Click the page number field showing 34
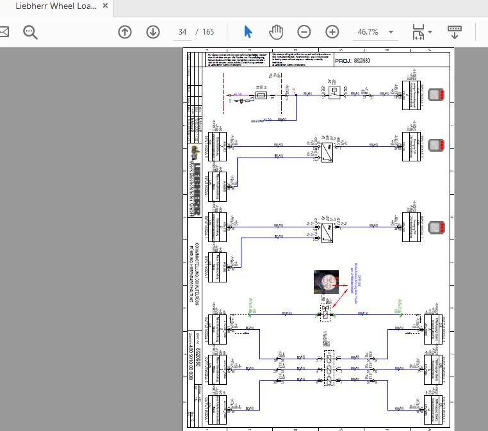The height and width of the screenshot is (431, 488). pos(183,31)
